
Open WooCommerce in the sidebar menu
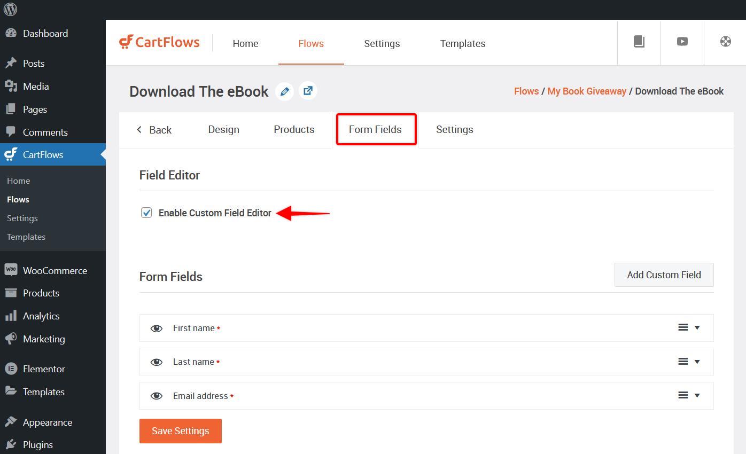pyautogui.click(x=55, y=270)
